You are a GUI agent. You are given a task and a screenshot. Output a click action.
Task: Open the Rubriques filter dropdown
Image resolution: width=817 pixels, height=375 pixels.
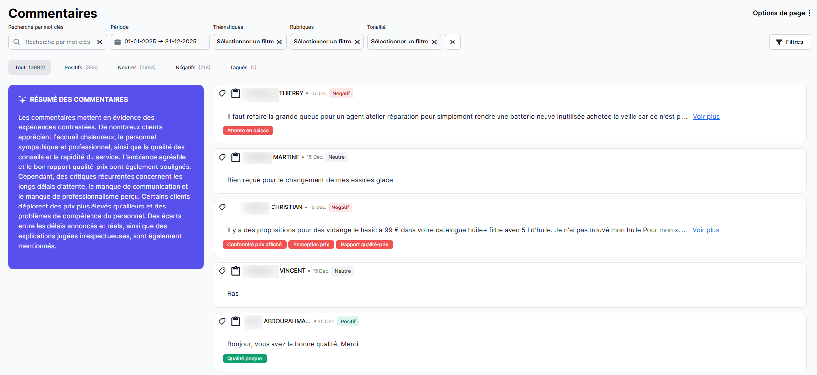tap(322, 42)
